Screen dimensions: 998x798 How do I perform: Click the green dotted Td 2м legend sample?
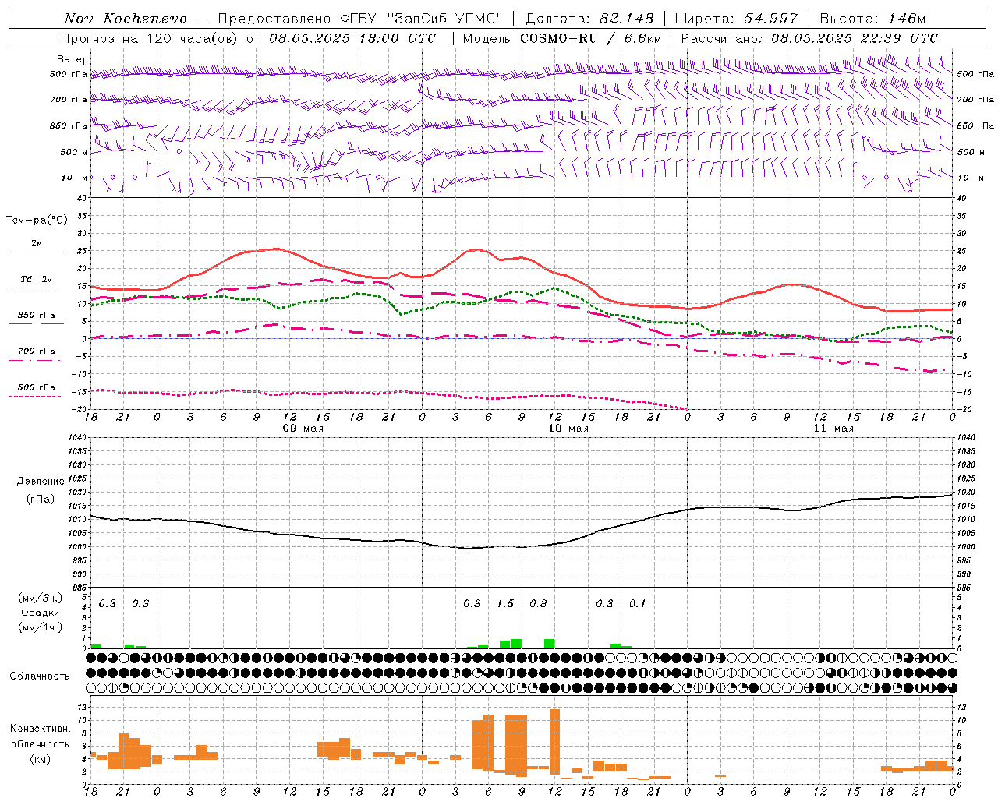(x=35, y=288)
